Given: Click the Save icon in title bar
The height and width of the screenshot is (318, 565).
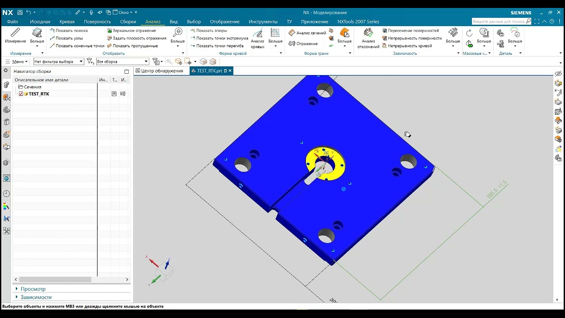Looking at the screenshot, I should tap(19, 12).
